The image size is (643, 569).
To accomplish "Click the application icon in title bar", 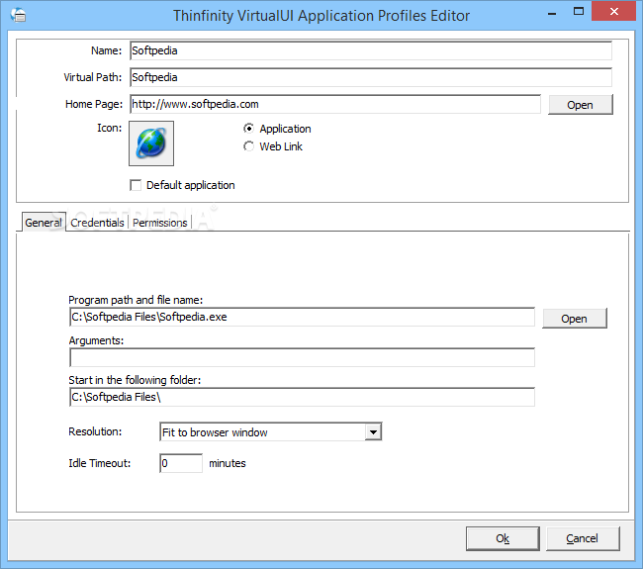I will [19, 15].
